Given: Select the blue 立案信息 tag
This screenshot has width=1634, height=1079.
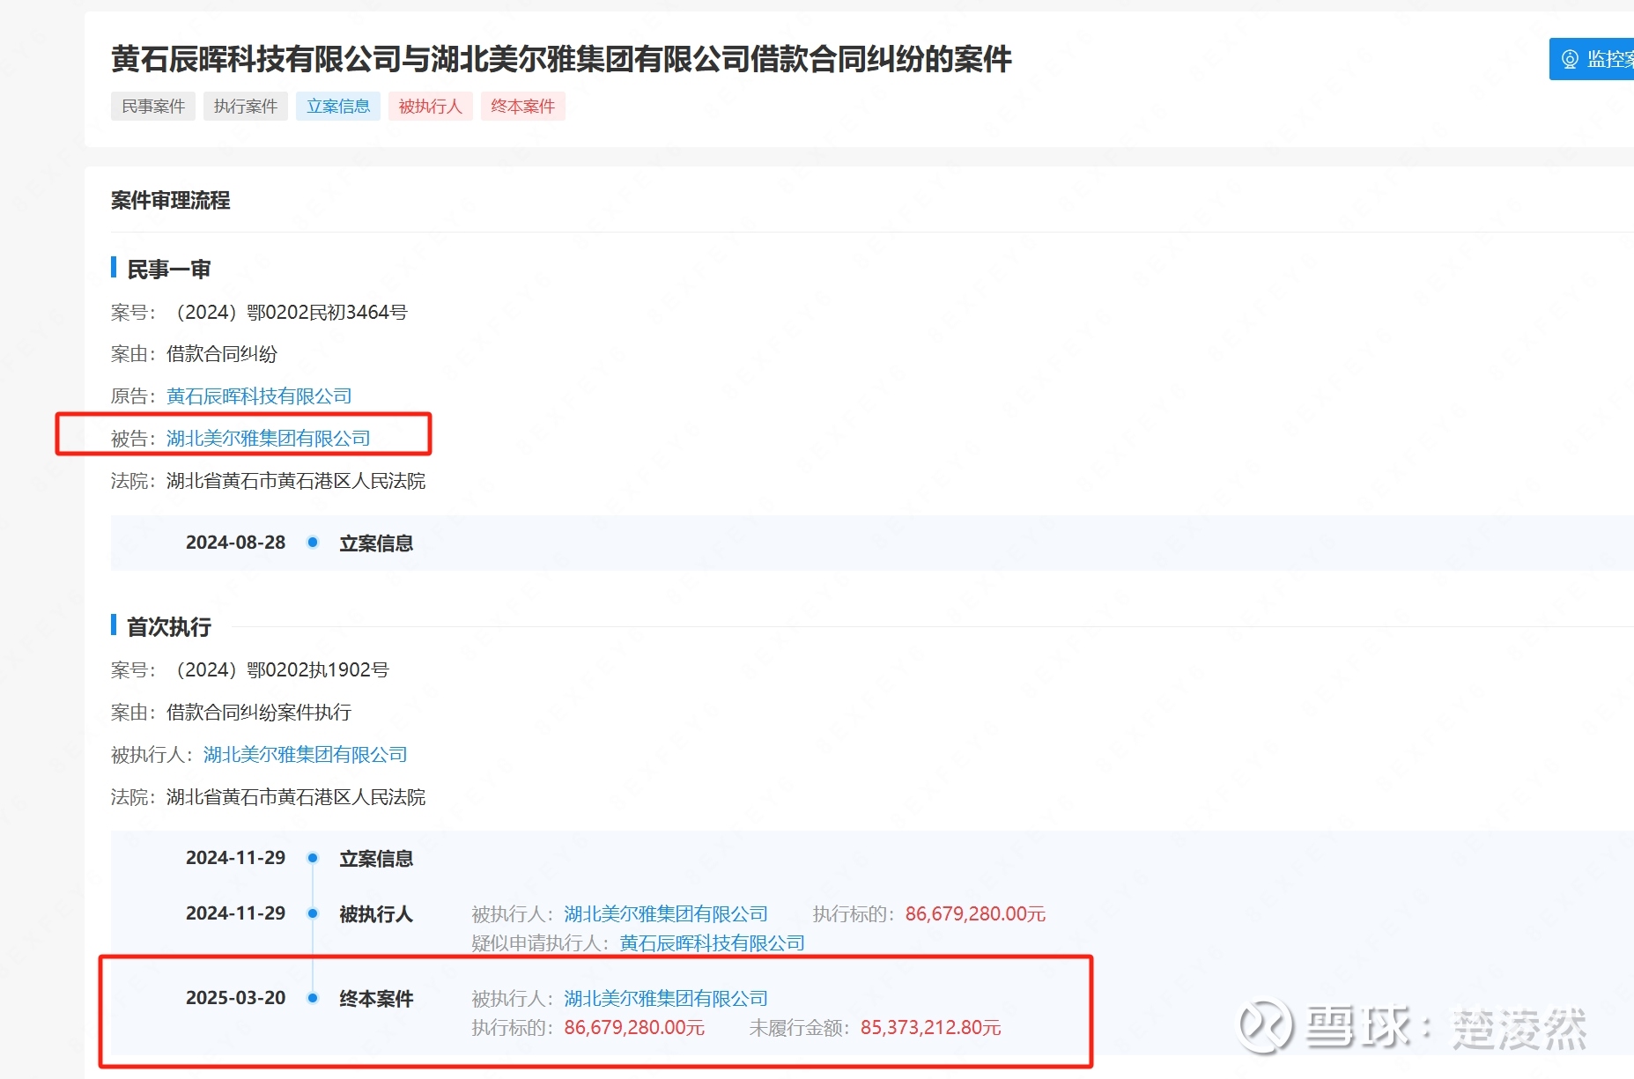Looking at the screenshot, I should click(338, 107).
